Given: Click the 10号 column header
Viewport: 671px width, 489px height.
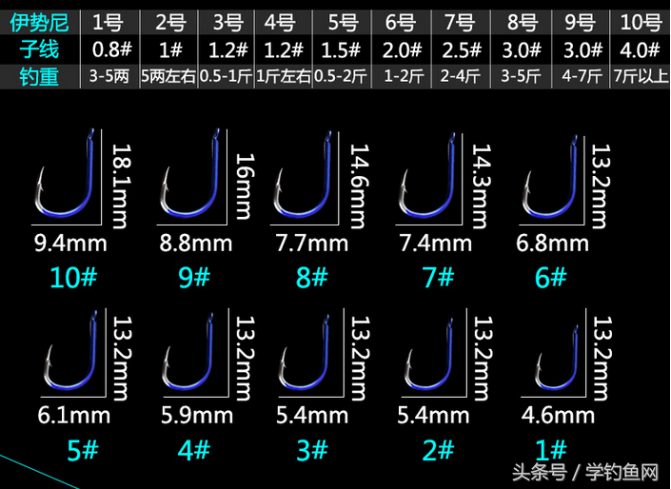Looking at the screenshot, I should click(641, 22).
